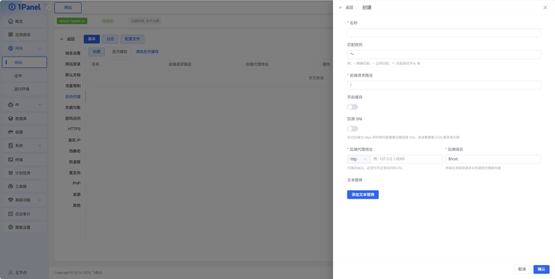The width and height of the screenshot is (555, 279).
Task: Click the 工具箱 toolbox icon
Action: (10, 186)
